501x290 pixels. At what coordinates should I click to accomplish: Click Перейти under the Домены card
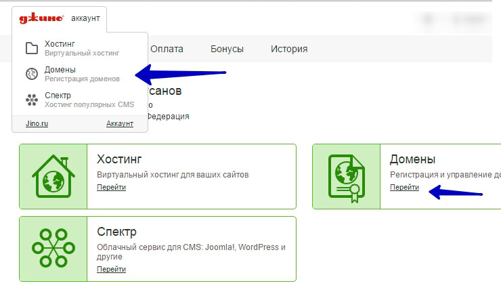[x=404, y=188]
